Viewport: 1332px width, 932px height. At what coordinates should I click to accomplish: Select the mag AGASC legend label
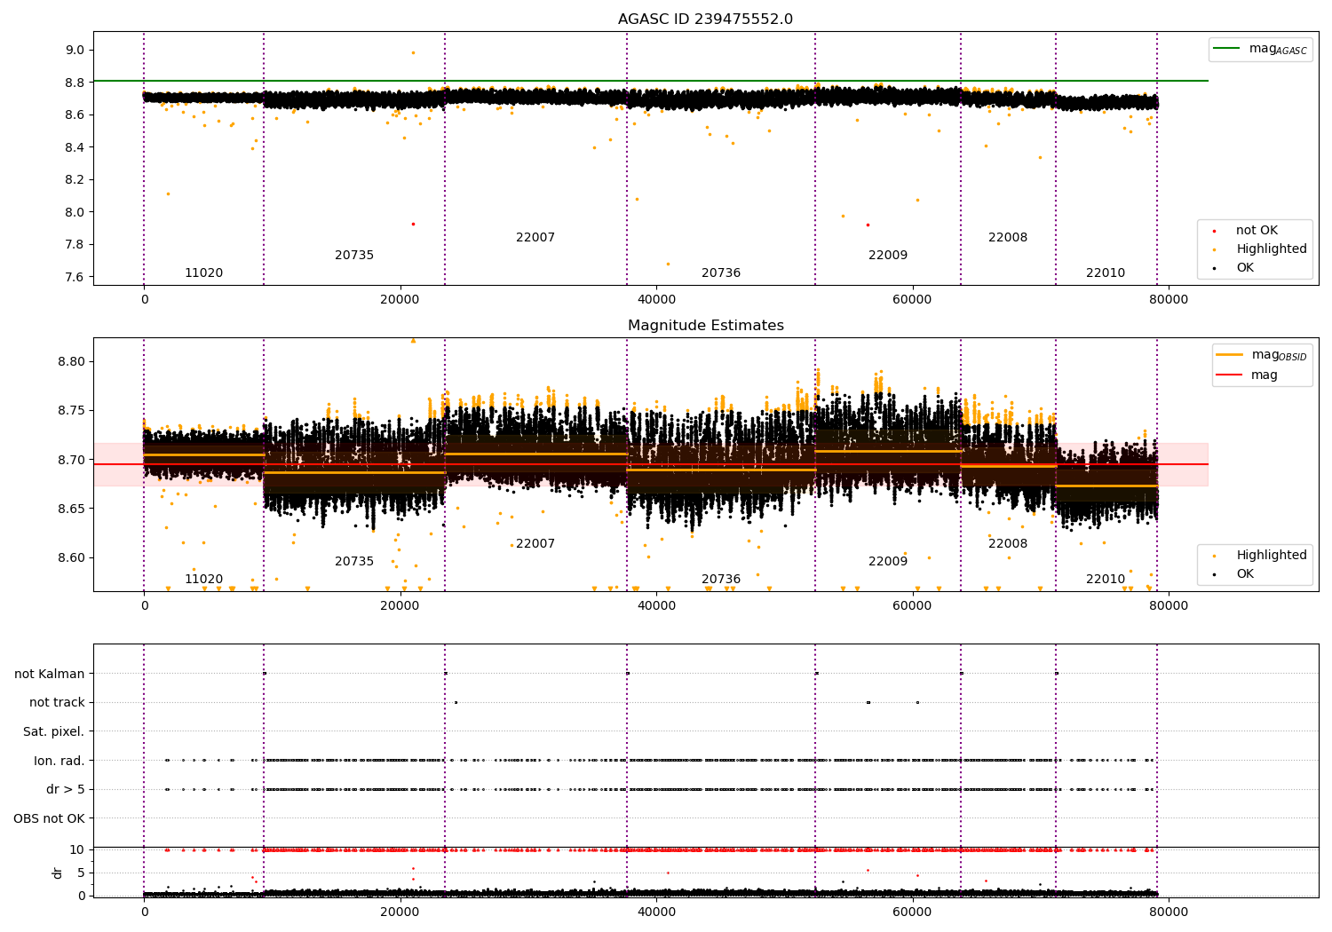pos(1278,49)
